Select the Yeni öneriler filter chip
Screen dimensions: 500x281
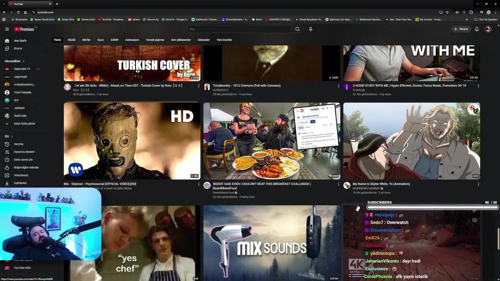[x=224, y=40]
